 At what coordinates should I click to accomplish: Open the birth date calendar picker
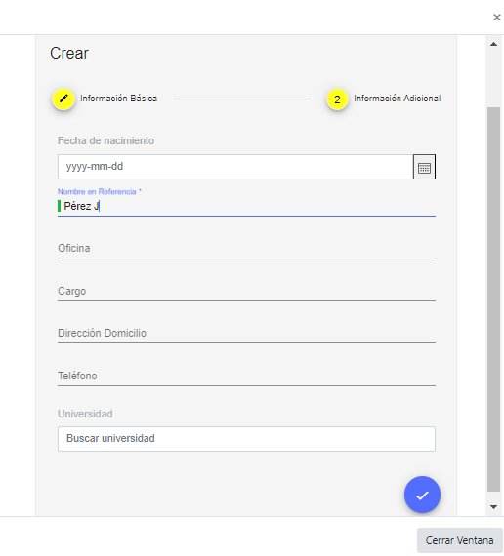point(424,167)
